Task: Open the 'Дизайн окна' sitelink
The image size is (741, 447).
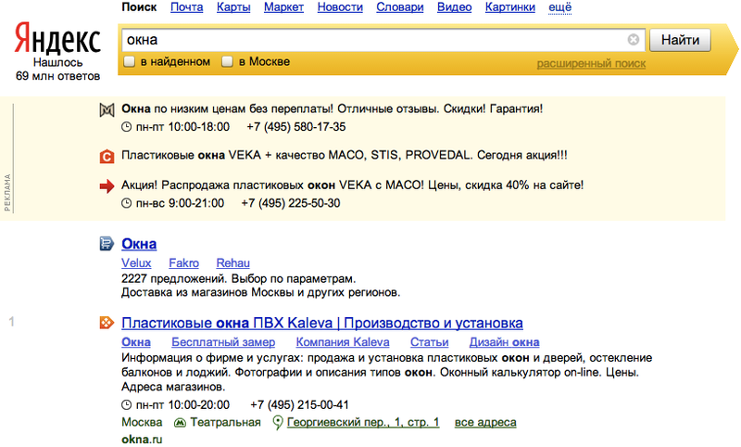Action: [504, 342]
